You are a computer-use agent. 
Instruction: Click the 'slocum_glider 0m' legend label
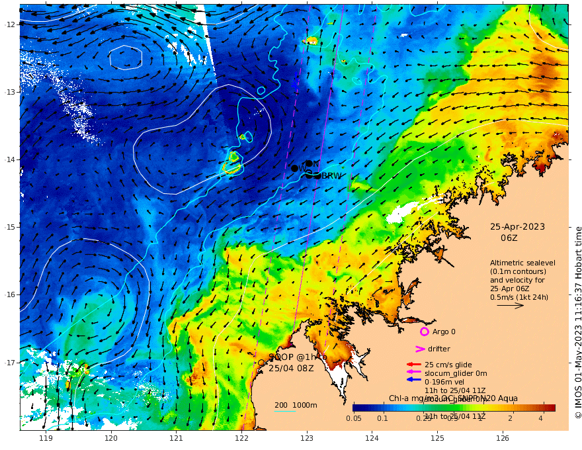[x=456, y=373]
